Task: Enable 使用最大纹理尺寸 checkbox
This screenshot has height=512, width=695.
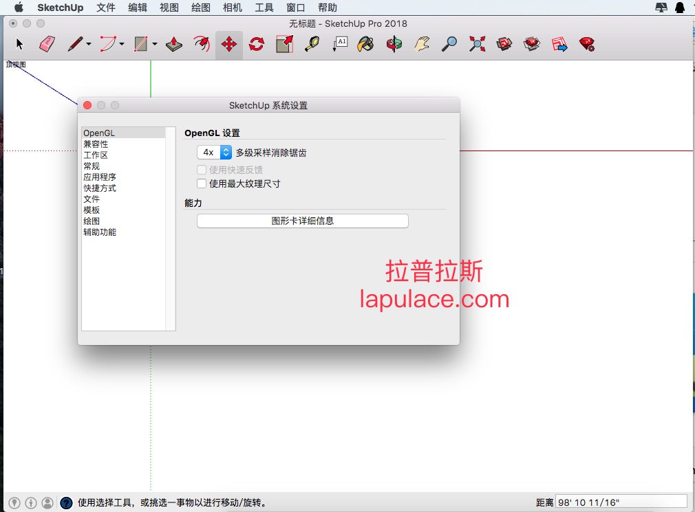Action: click(x=202, y=183)
